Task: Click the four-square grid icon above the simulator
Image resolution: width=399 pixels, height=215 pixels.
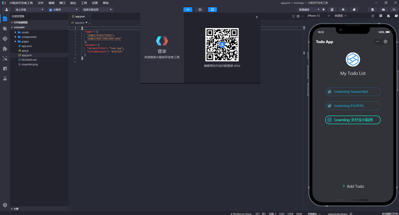Action: [x=381, y=16]
